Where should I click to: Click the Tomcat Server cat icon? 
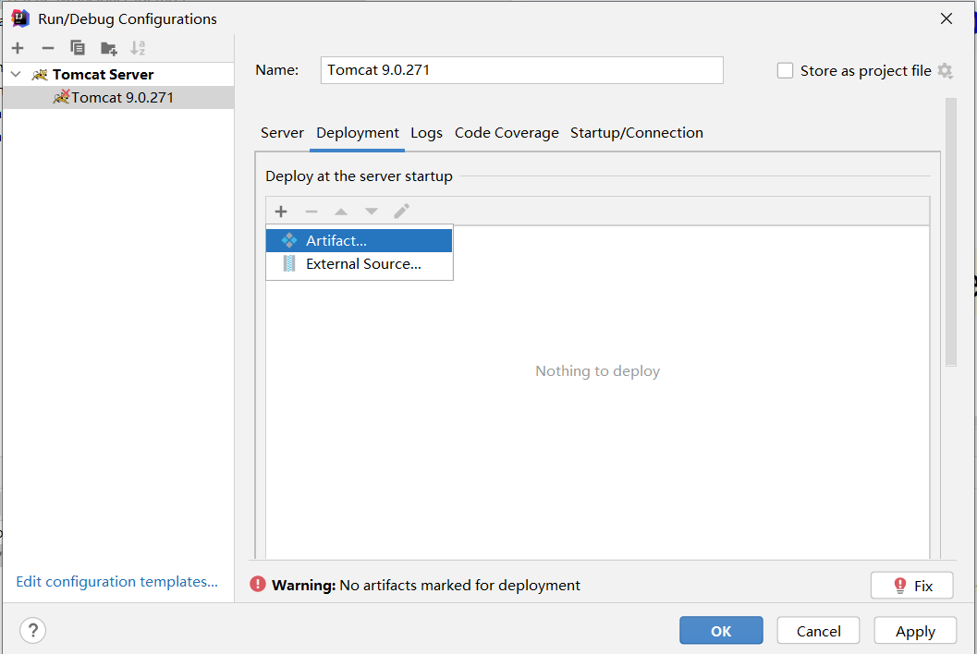pyautogui.click(x=40, y=75)
